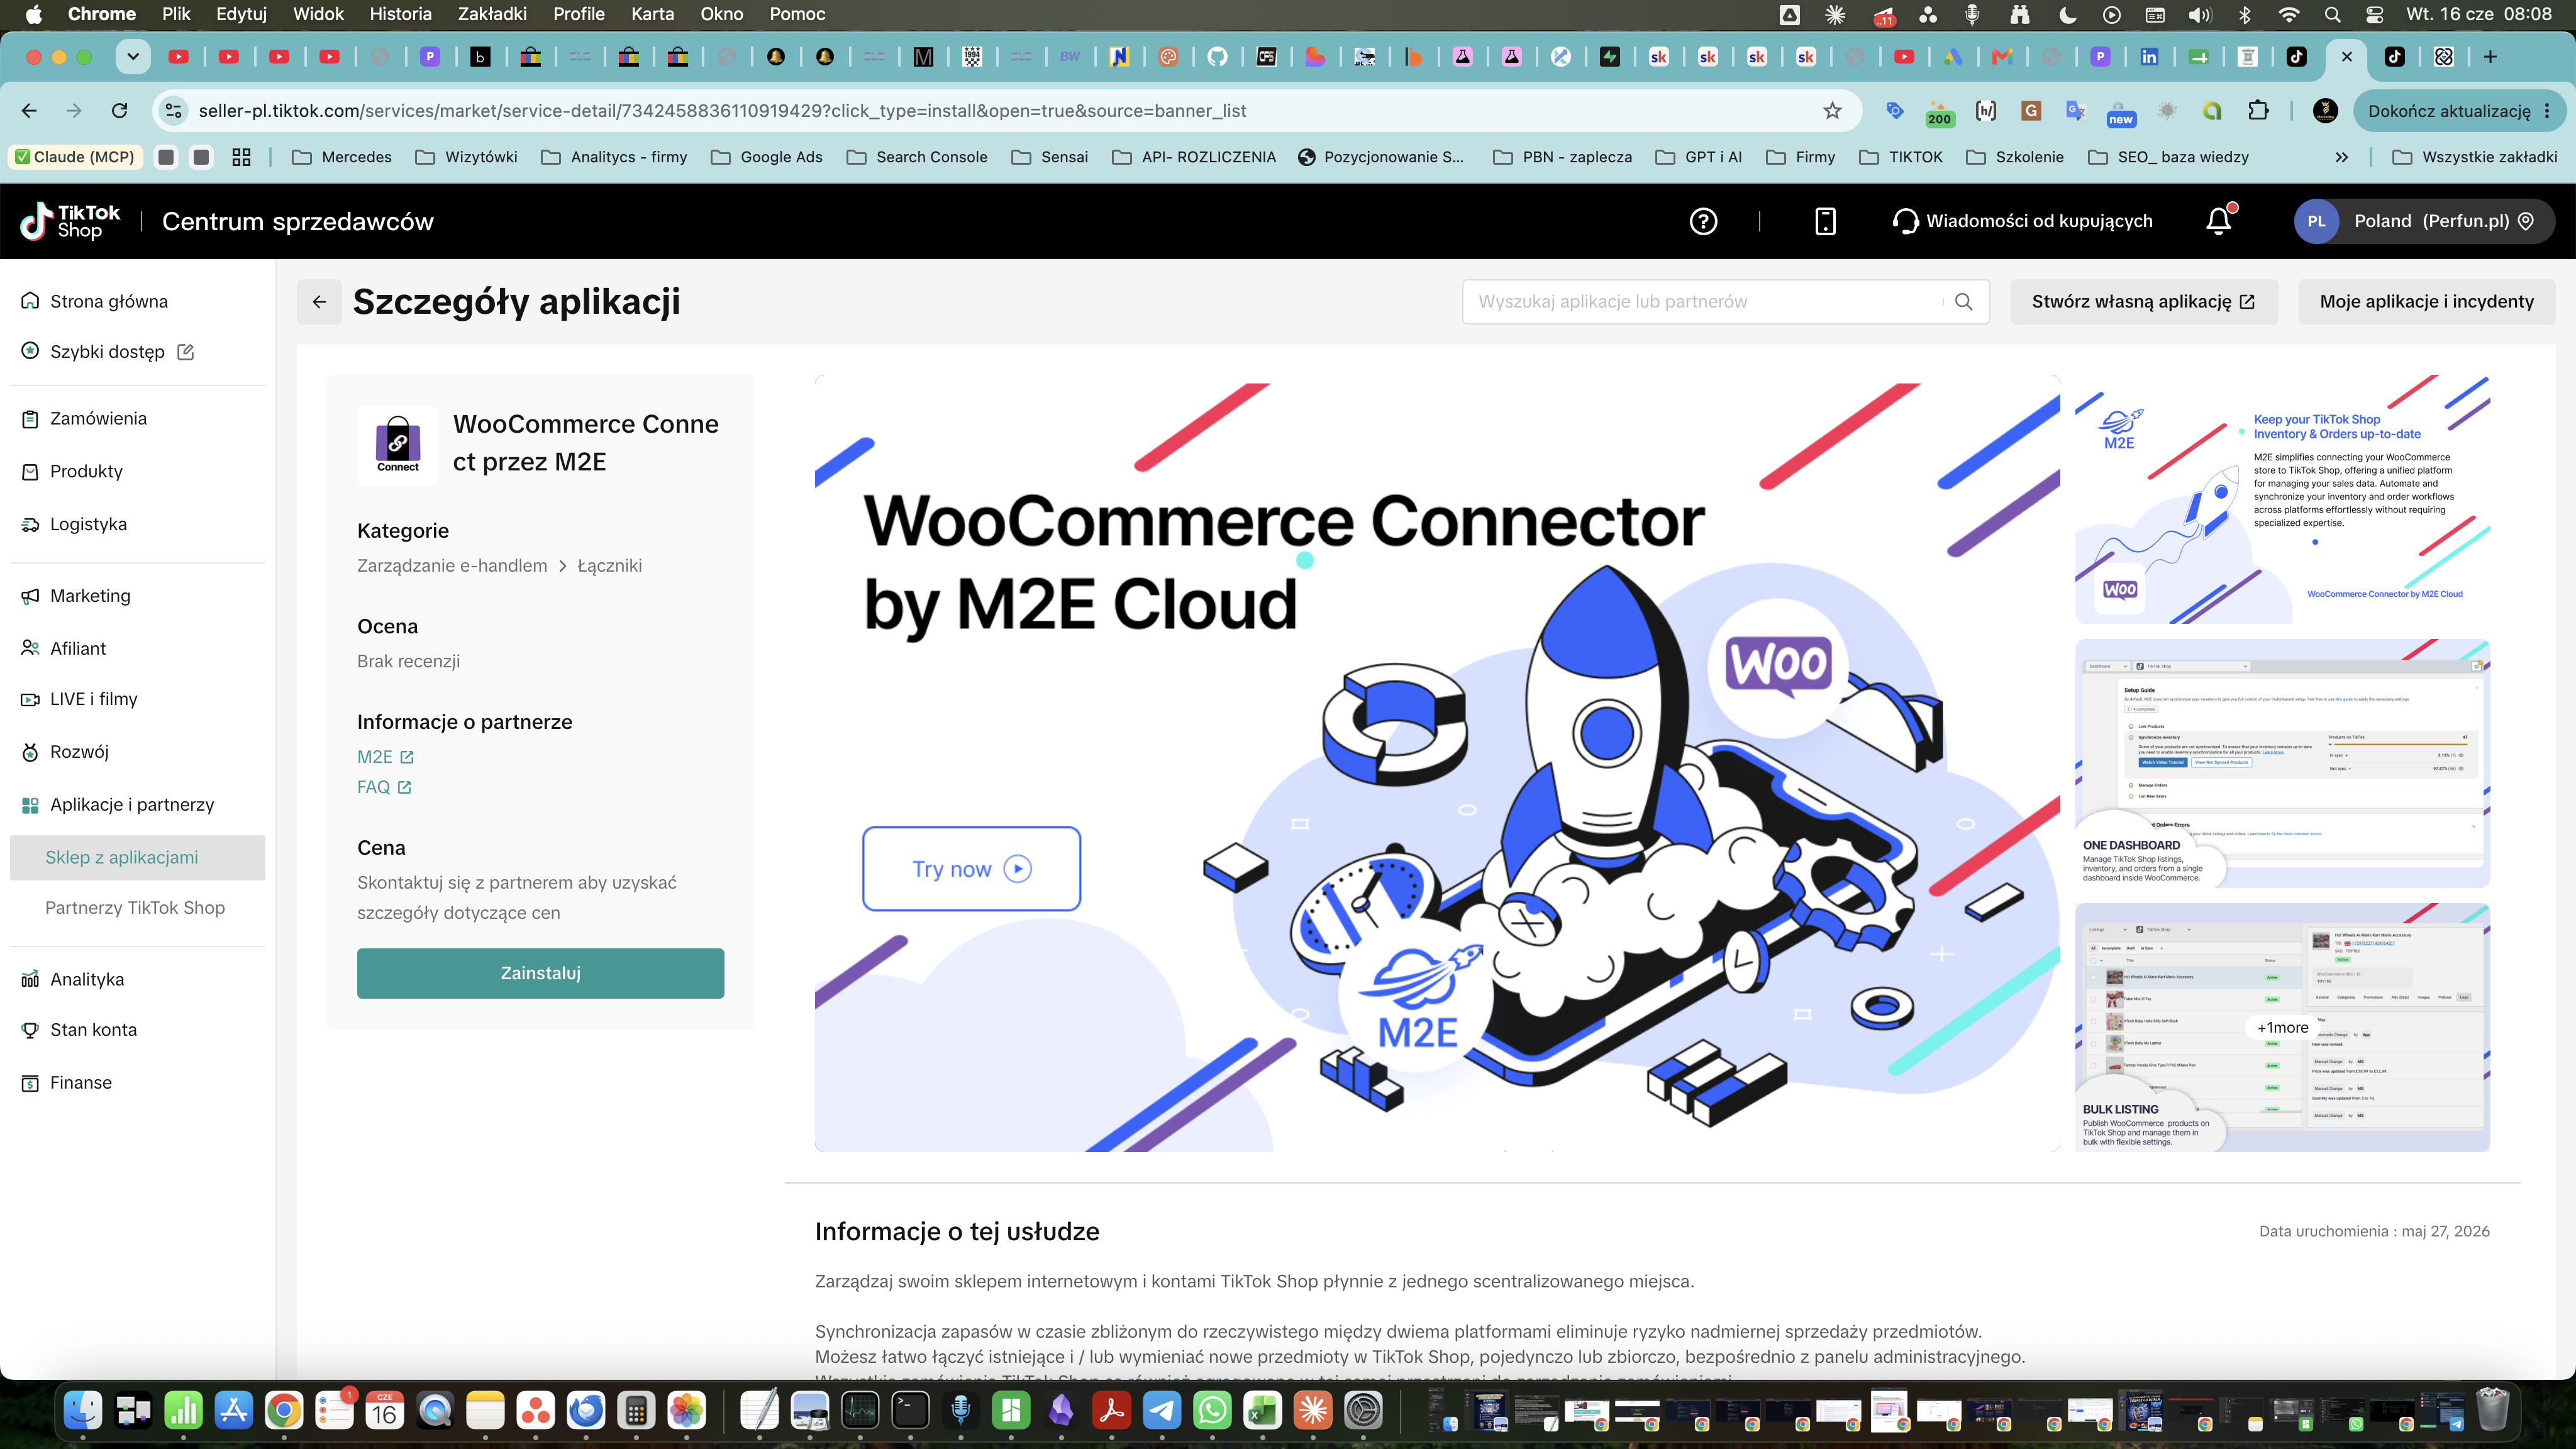Select the Keep your TikTok Shop Inventory thumbnail
The image size is (2576, 1449).
[x=2282, y=500]
